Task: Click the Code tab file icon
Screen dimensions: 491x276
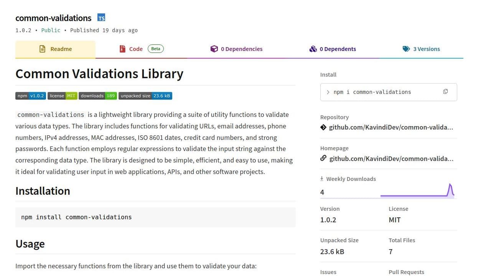Action: point(122,49)
